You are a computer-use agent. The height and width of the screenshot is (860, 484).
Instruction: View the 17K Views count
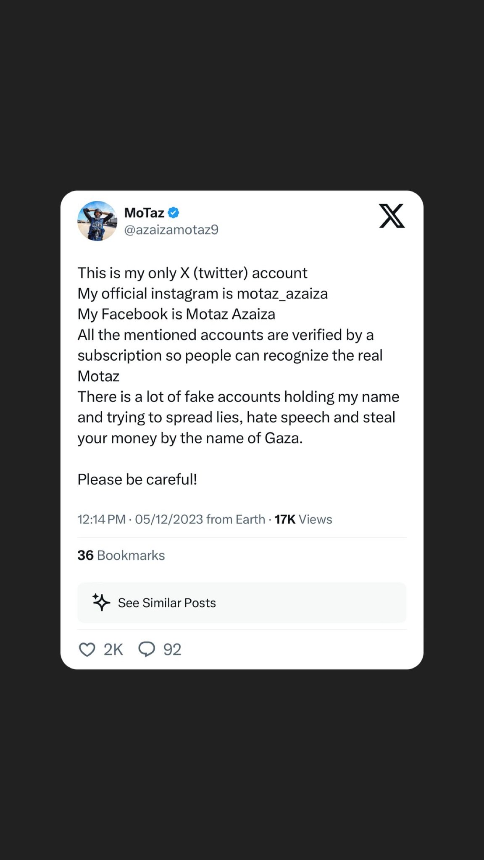303,519
